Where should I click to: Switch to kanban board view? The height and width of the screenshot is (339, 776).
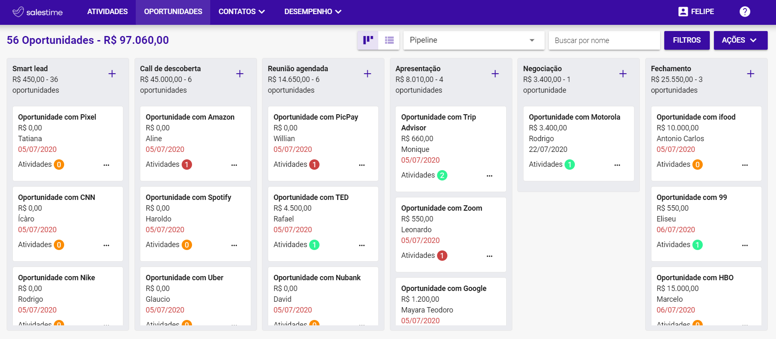click(368, 40)
